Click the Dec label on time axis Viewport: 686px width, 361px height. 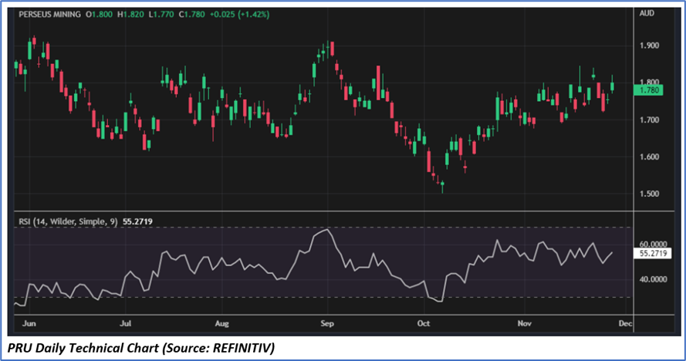tap(624, 324)
